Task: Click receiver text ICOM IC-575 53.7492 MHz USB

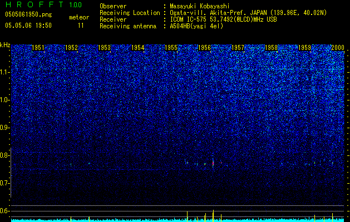Action: click(x=223, y=19)
